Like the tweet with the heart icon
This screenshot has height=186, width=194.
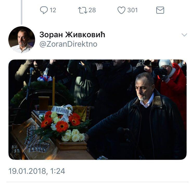[x=121, y=10]
